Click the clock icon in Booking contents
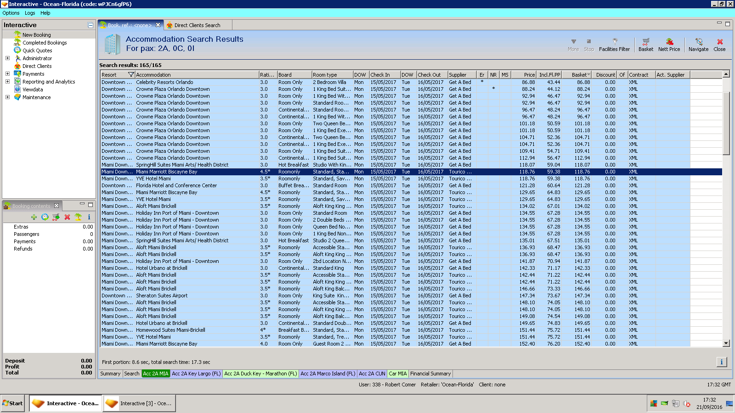The image size is (735, 413). coord(45,217)
